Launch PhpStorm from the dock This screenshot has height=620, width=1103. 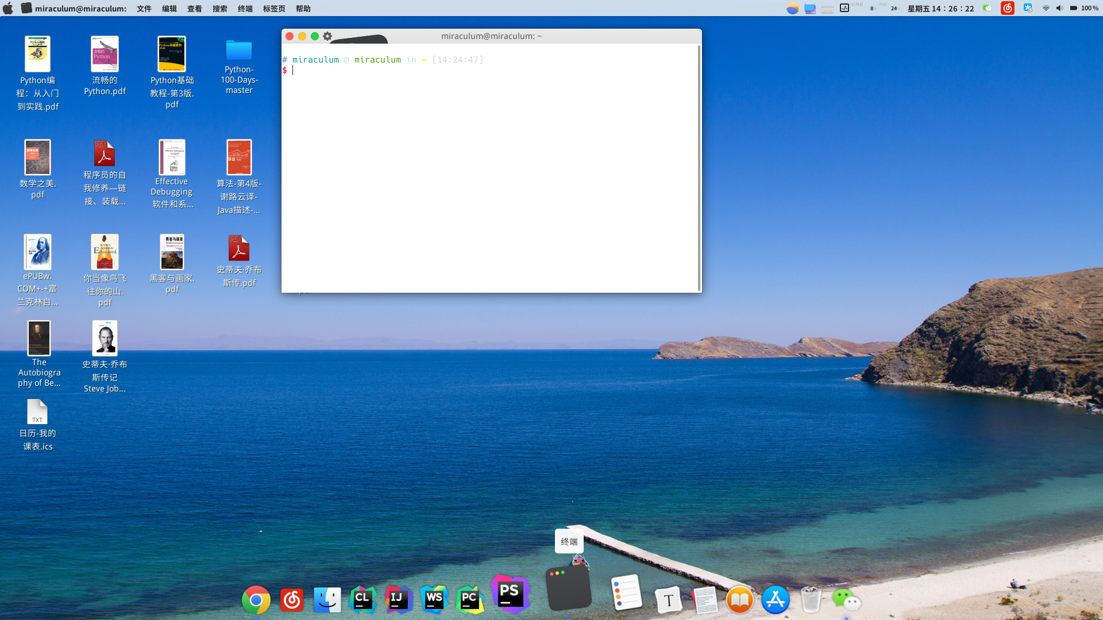click(x=510, y=594)
